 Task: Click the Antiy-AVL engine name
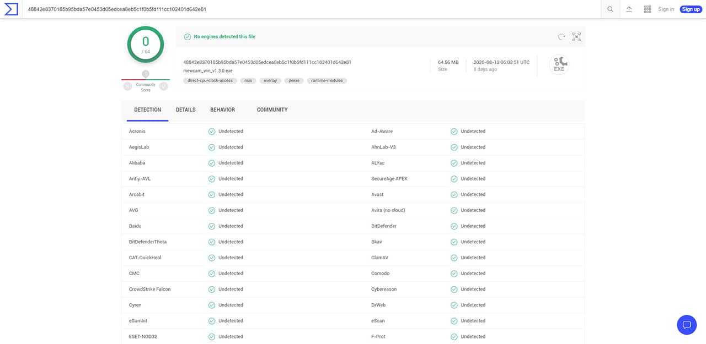(x=140, y=179)
